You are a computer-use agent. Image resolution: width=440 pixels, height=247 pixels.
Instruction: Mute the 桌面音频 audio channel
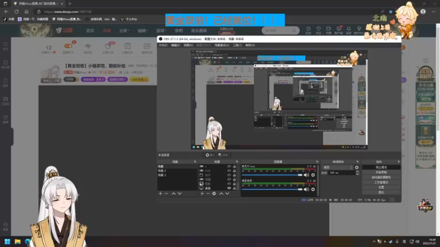[306, 189]
